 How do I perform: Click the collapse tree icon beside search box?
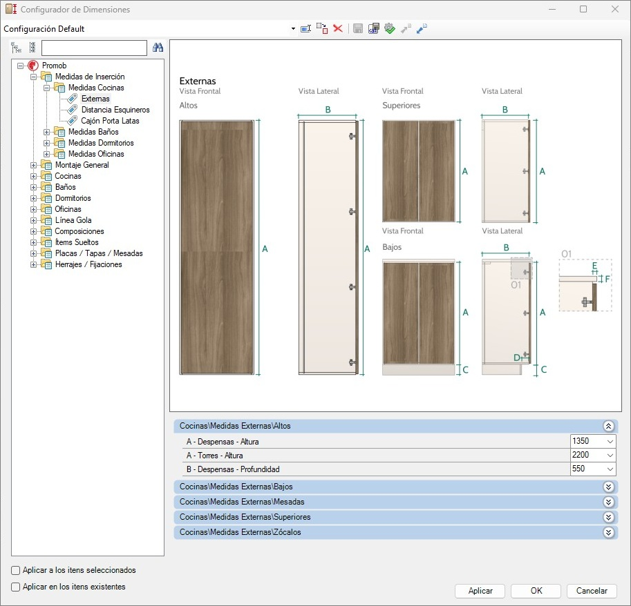(x=32, y=48)
